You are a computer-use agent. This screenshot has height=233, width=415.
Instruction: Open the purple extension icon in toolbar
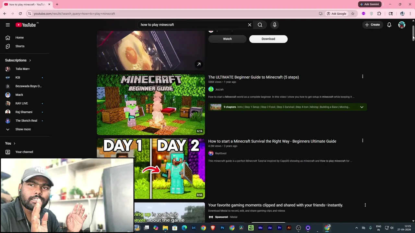pos(363,14)
